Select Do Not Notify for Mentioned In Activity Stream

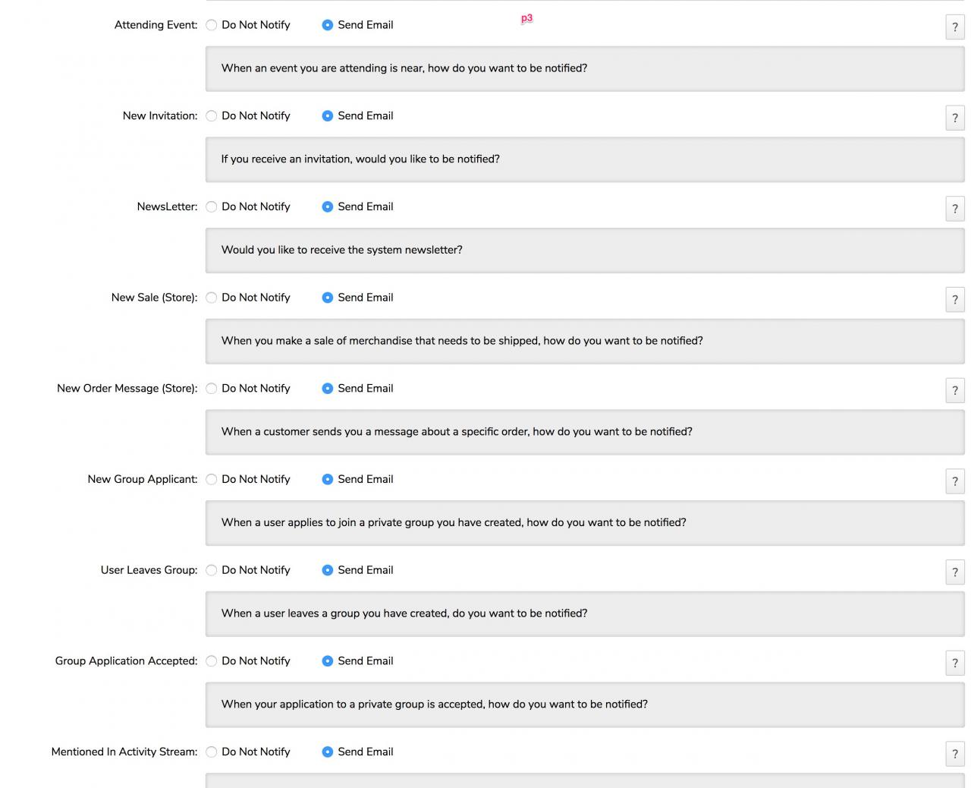click(212, 752)
